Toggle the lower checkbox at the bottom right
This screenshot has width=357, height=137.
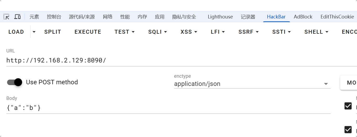[x=348, y=130]
